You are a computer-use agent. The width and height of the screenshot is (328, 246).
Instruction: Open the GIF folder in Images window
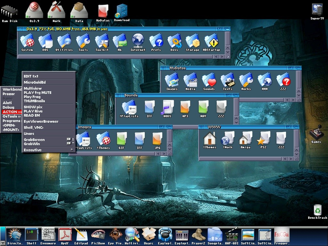[121, 141]
